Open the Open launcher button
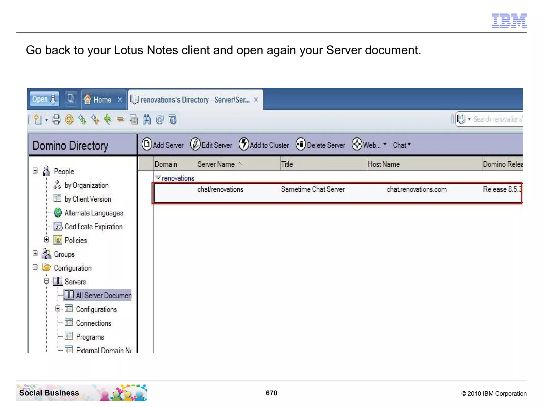 [44, 99]
